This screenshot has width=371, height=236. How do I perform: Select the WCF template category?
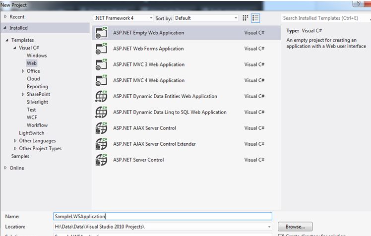32,118
